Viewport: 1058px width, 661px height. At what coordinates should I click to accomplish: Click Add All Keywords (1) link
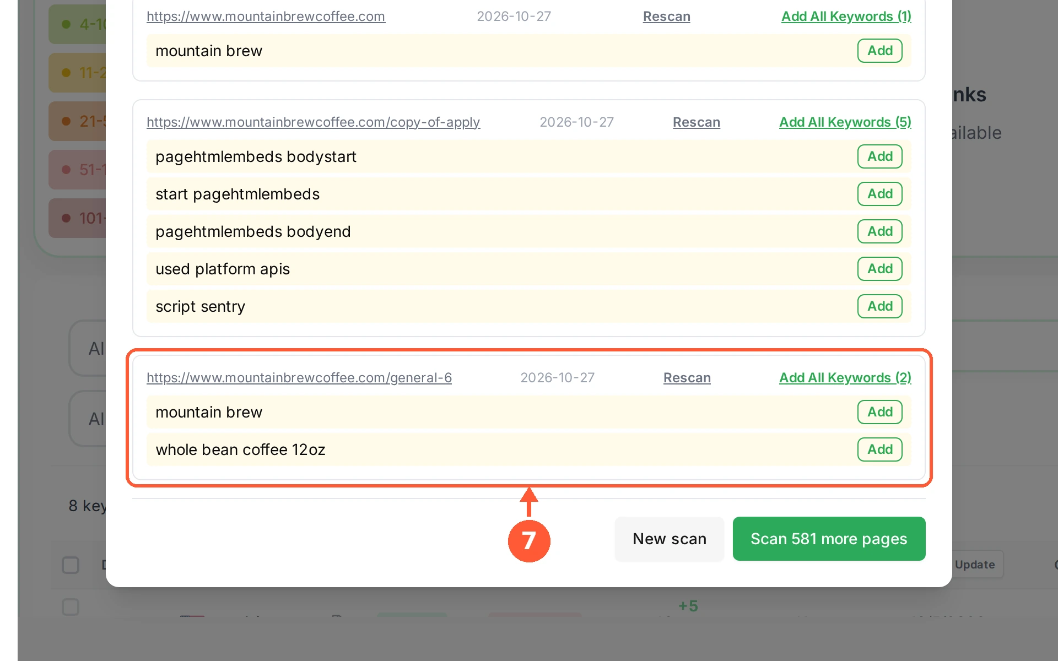click(846, 17)
